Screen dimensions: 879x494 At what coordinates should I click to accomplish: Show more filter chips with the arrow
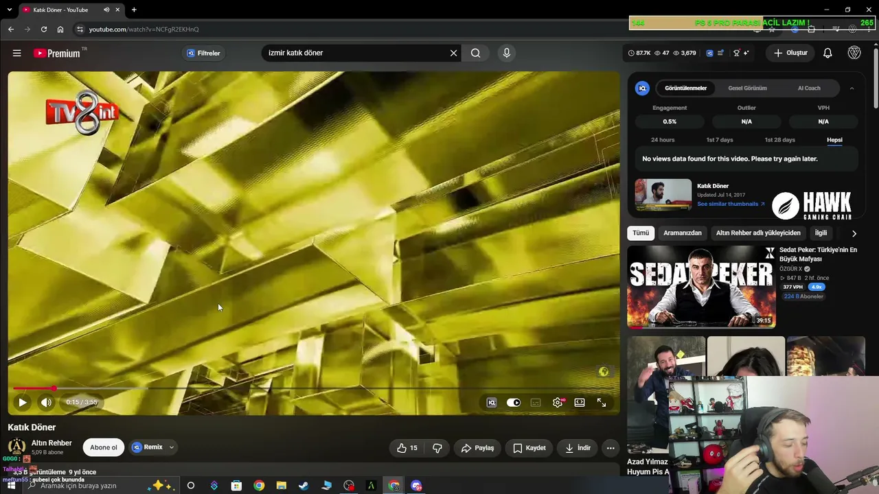coord(854,233)
